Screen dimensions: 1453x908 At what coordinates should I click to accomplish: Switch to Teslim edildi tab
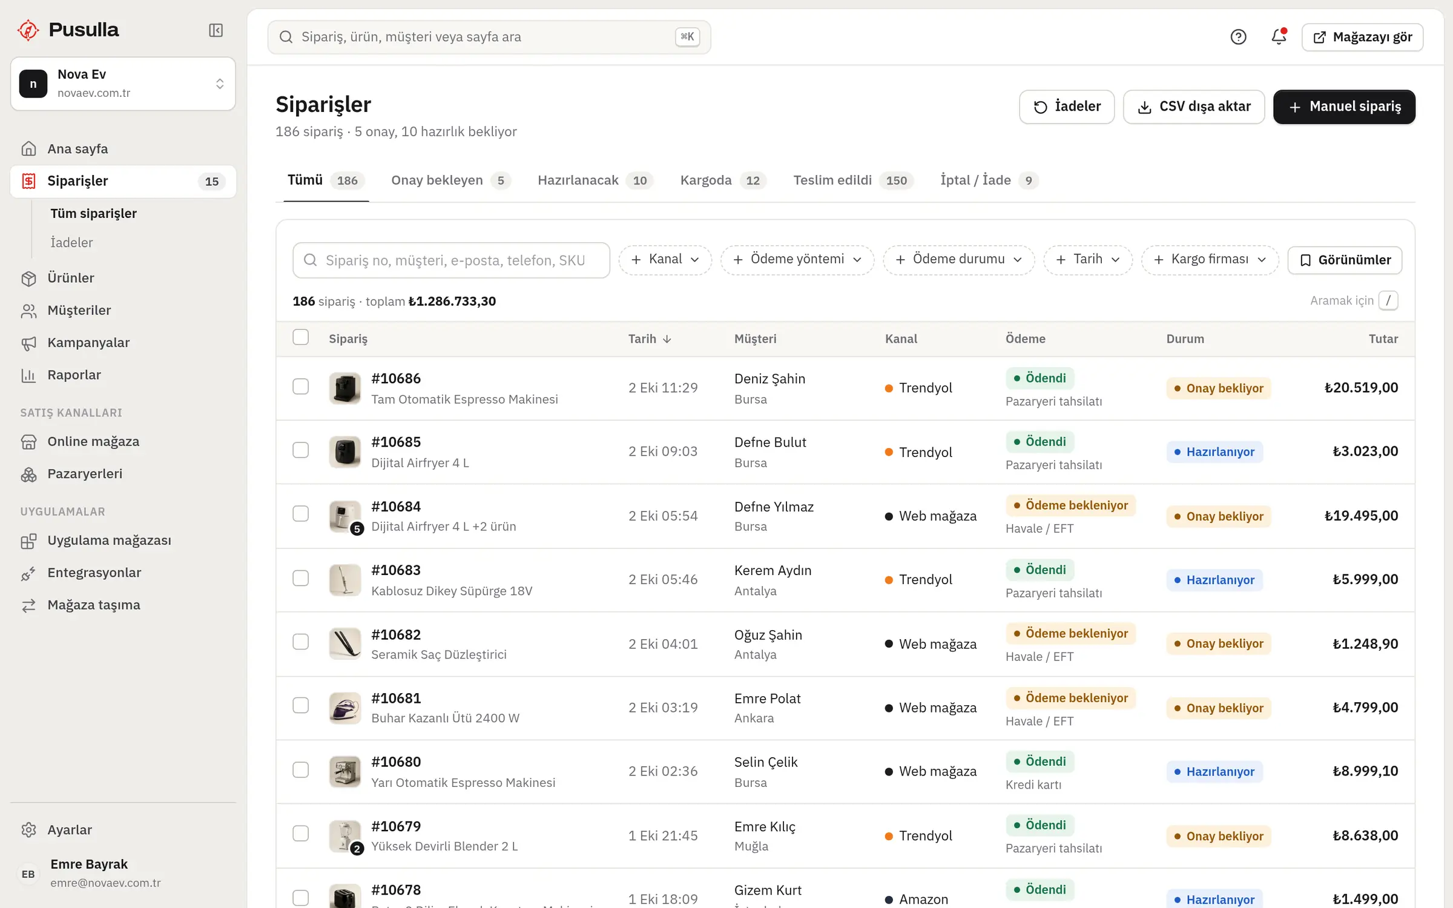click(852, 180)
